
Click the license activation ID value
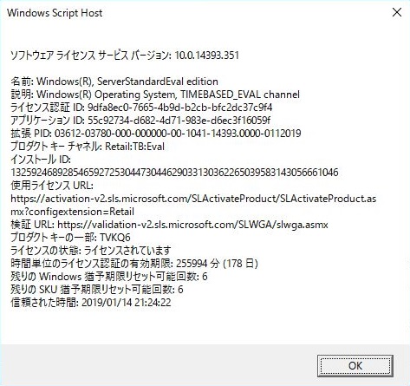[179, 108]
